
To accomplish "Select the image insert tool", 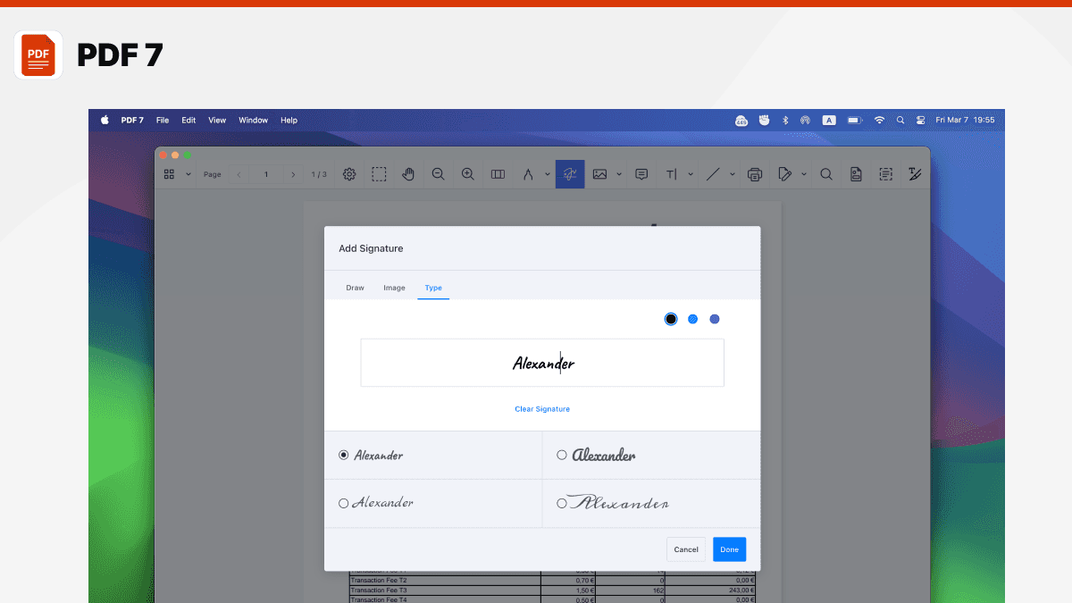I will (x=599, y=174).
